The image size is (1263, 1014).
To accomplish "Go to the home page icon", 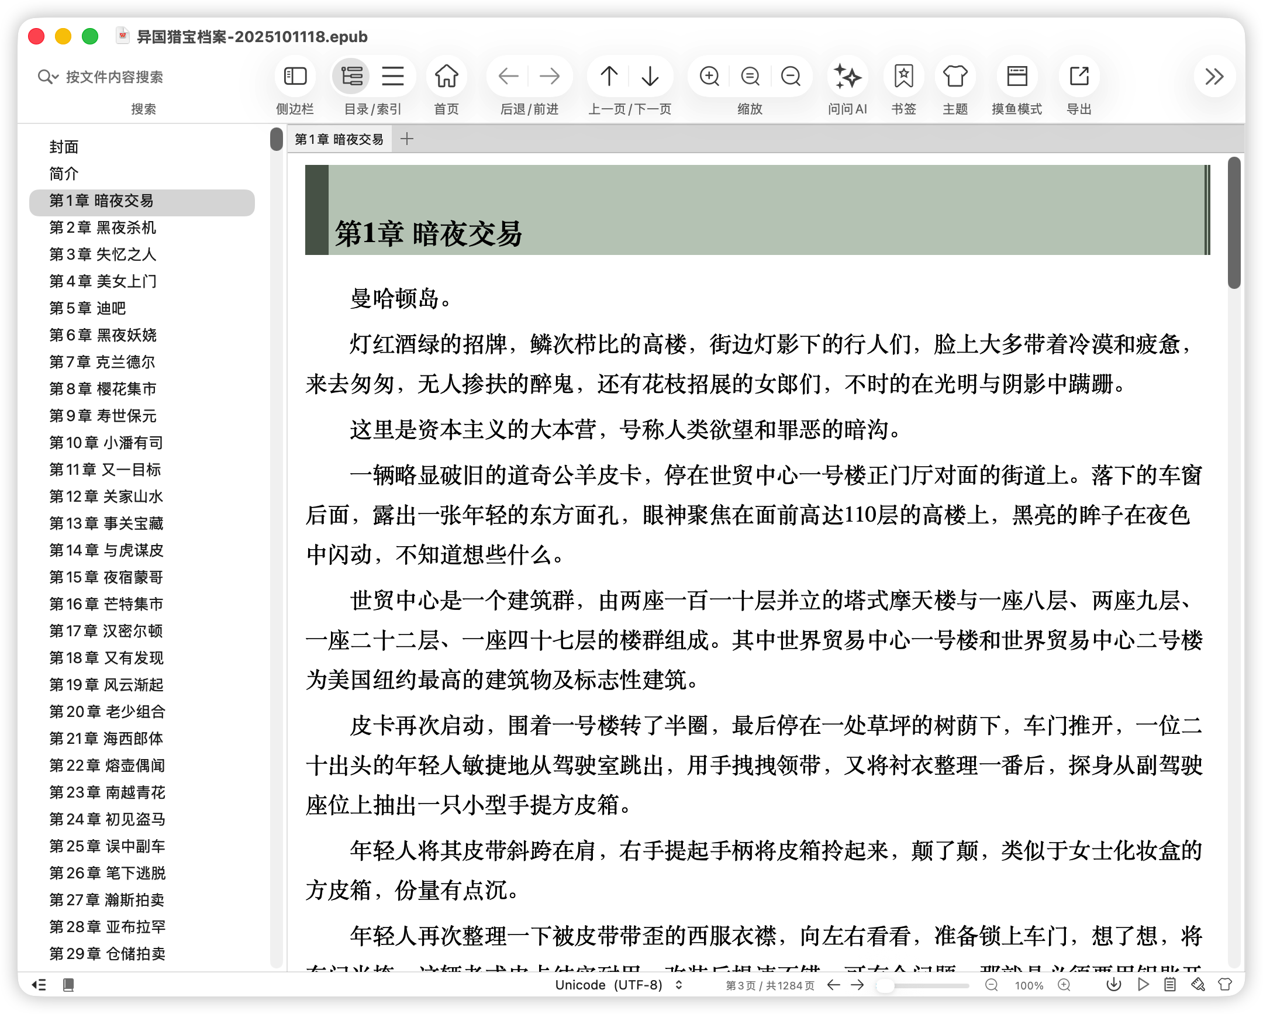I will tap(446, 76).
